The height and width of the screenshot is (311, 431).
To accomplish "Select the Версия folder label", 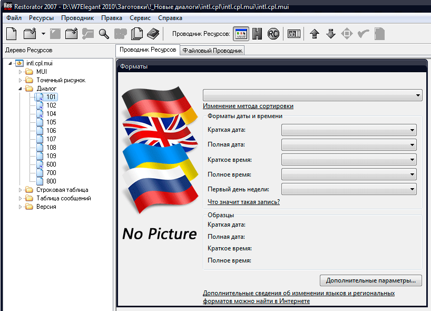I will tap(46, 207).
